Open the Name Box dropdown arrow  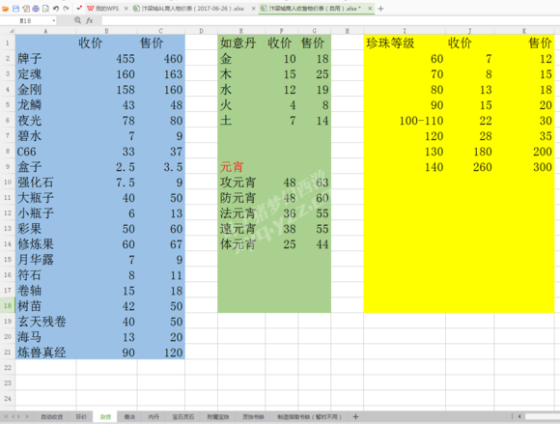coord(54,20)
